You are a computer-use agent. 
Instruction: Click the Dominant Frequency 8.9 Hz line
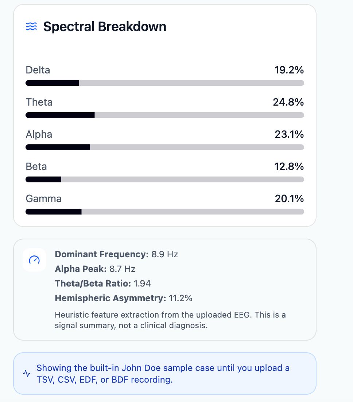coord(116,254)
